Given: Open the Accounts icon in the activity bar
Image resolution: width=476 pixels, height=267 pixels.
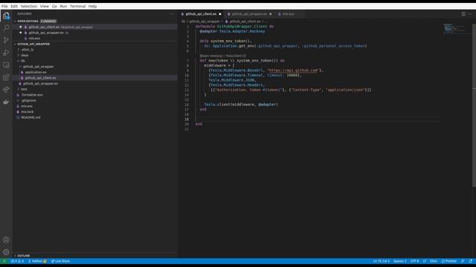Looking at the screenshot, I should tap(6, 240).
